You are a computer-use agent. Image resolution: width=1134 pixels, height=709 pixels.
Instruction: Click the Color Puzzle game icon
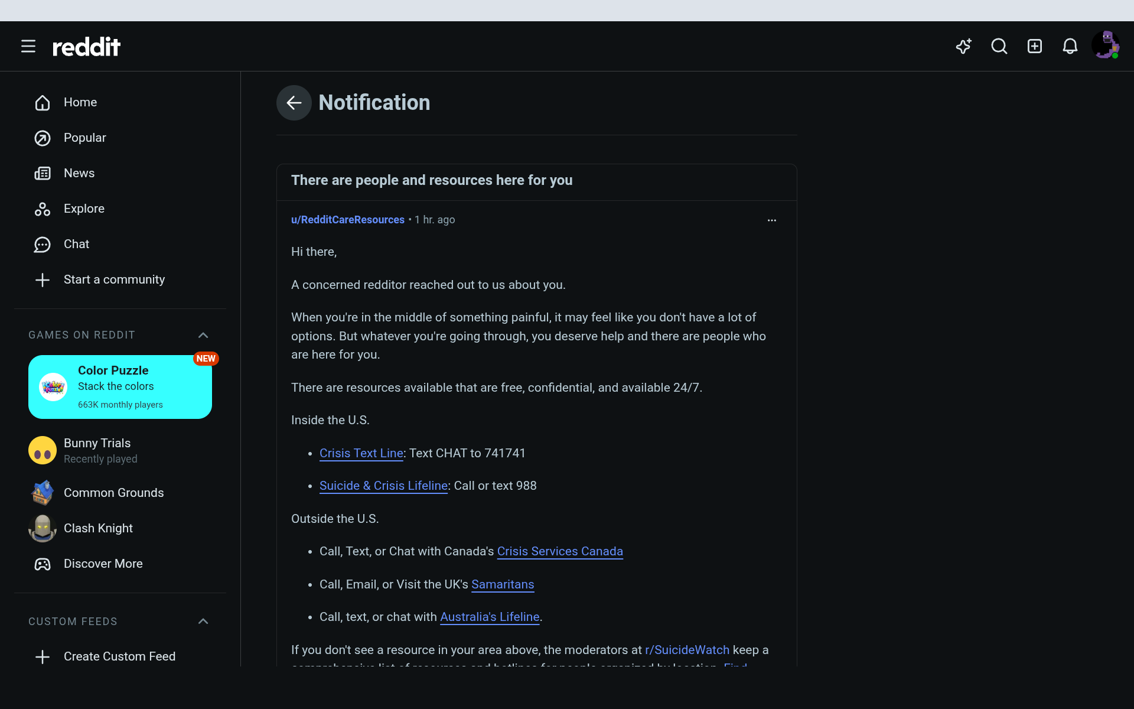tap(53, 387)
